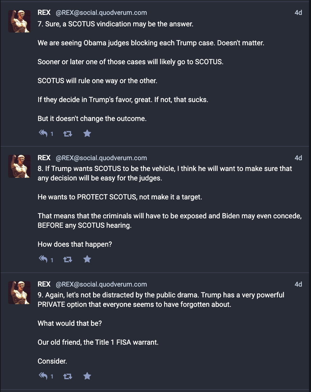
Task: Favourite post 7 with the star icon
Action: coord(87,133)
